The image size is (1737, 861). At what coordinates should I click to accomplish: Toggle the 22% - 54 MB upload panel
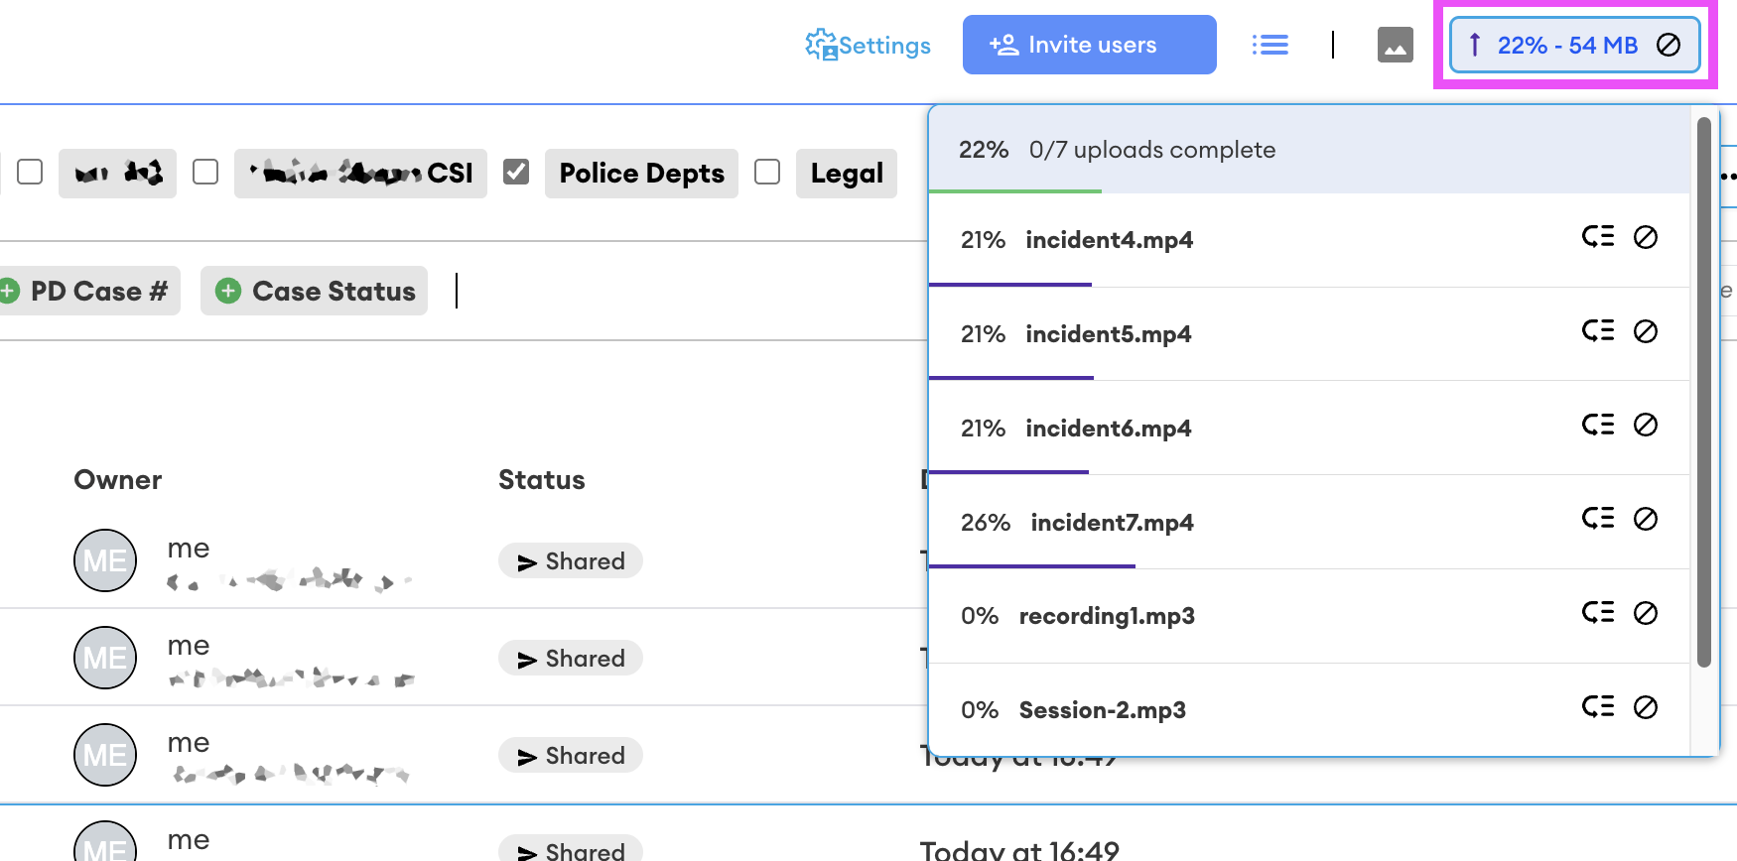click(1574, 45)
